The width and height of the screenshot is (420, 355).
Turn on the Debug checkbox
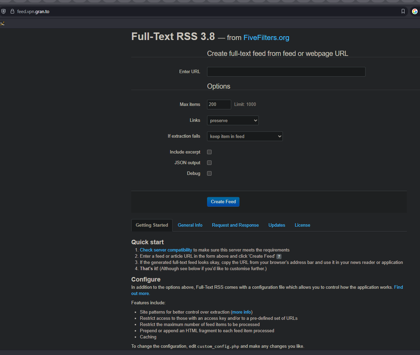click(x=209, y=174)
